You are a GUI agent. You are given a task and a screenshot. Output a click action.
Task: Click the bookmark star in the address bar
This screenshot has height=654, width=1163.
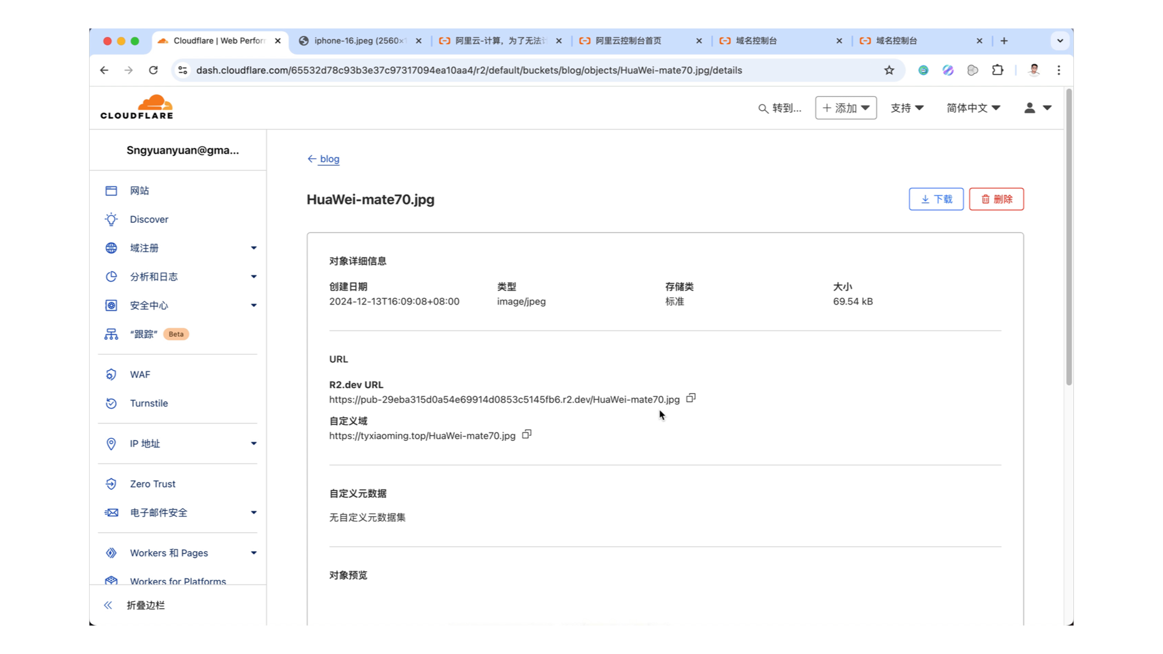pos(889,70)
